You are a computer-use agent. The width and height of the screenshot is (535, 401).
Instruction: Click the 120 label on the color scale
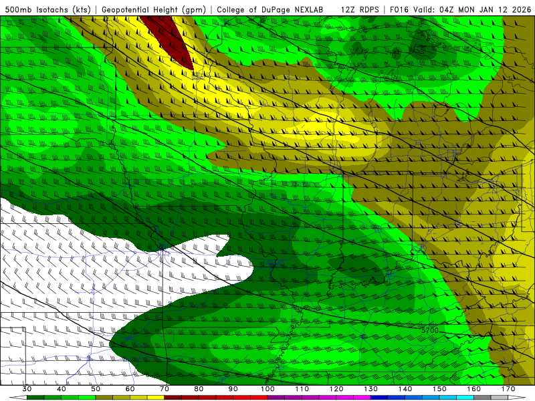pos(336,389)
